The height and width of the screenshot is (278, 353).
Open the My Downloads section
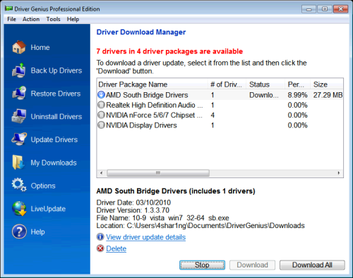pos(54,163)
